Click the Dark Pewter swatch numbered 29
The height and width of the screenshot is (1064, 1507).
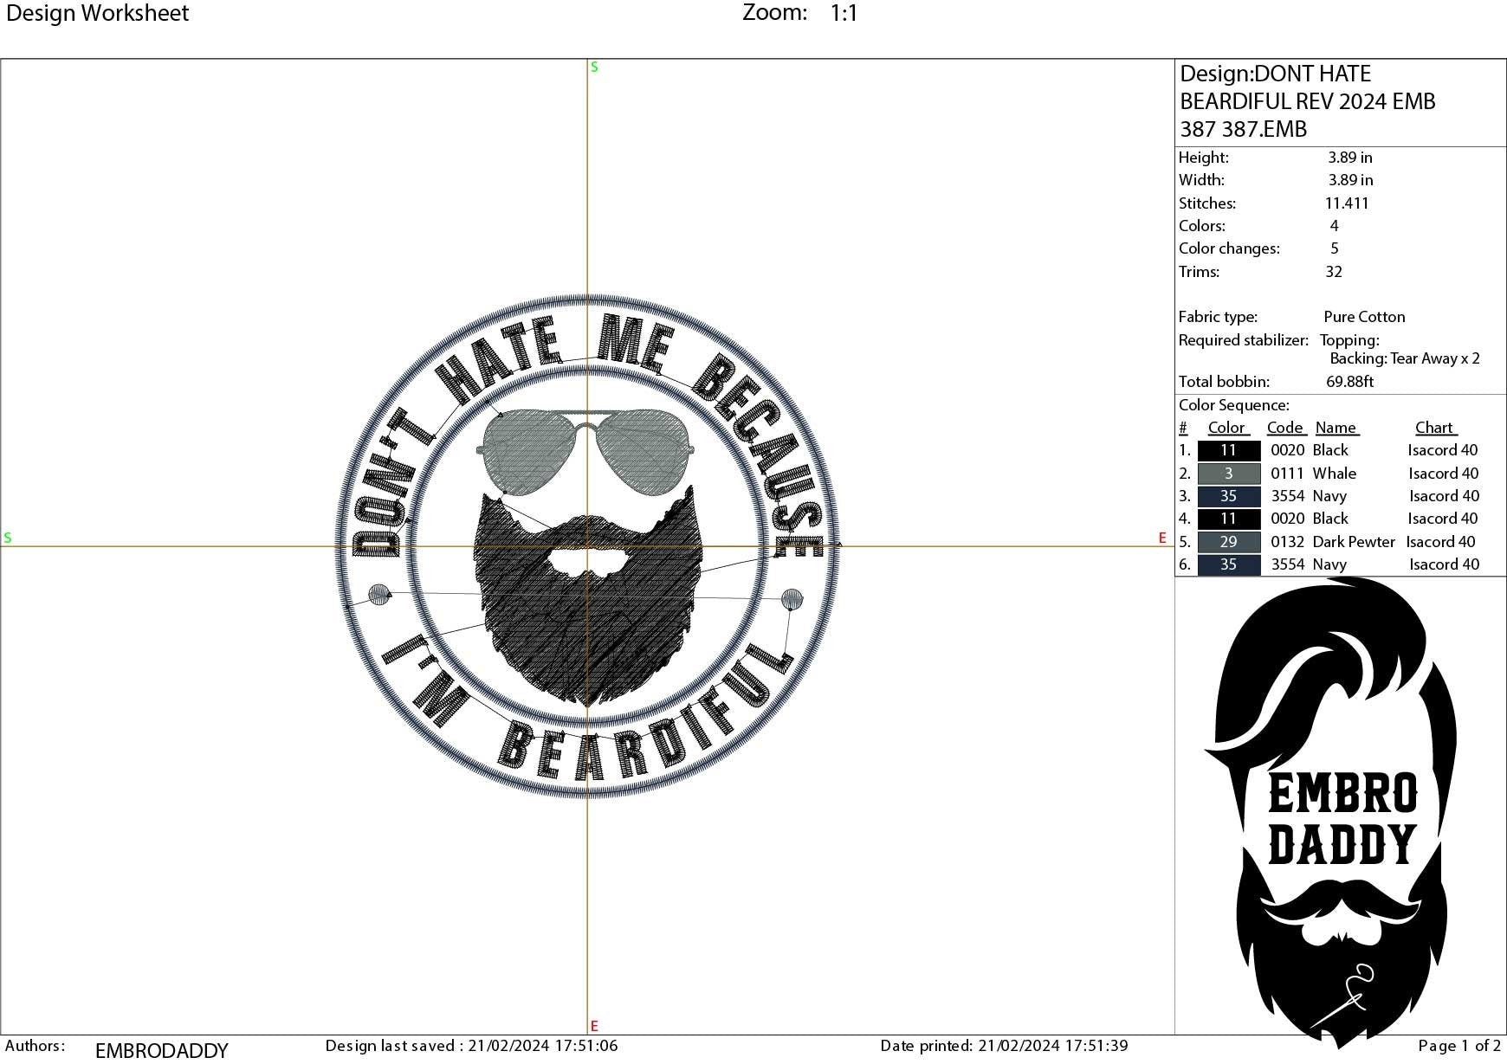[1228, 542]
